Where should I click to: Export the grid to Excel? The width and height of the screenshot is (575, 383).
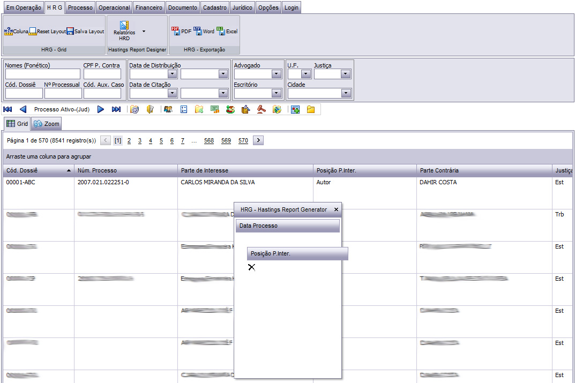click(x=227, y=31)
